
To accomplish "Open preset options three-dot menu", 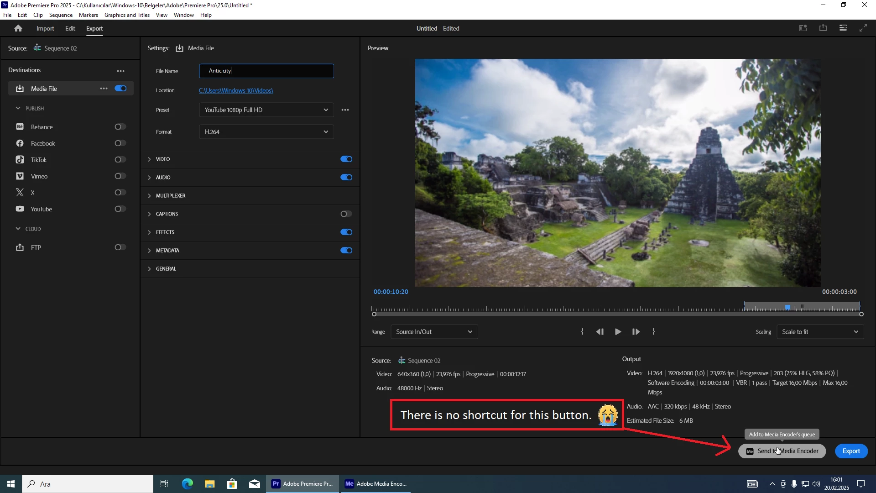I will (x=345, y=110).
